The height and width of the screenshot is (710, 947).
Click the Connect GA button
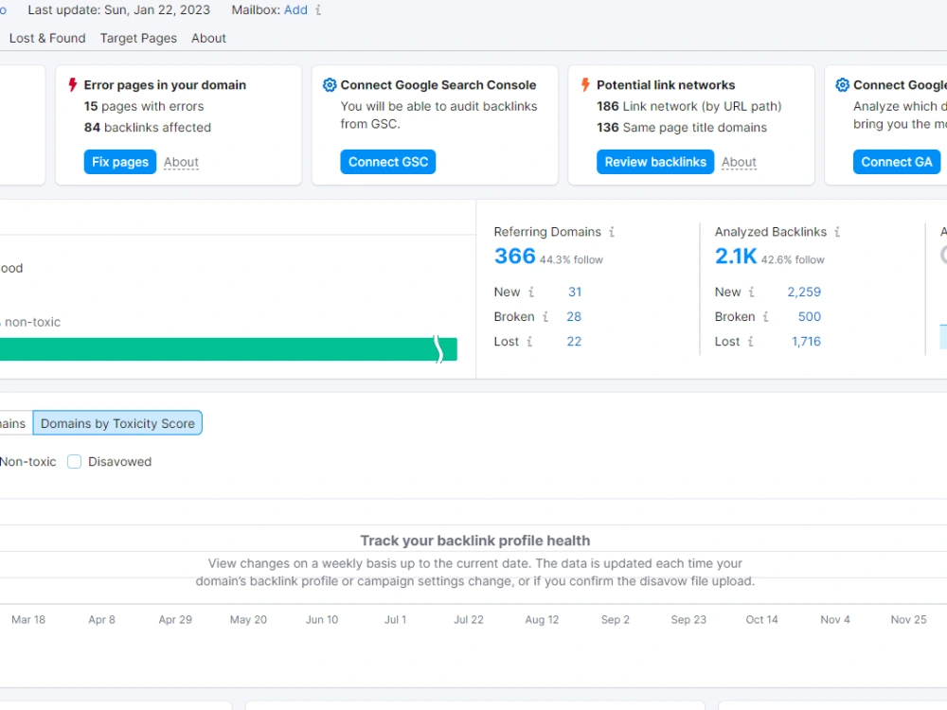896,162
